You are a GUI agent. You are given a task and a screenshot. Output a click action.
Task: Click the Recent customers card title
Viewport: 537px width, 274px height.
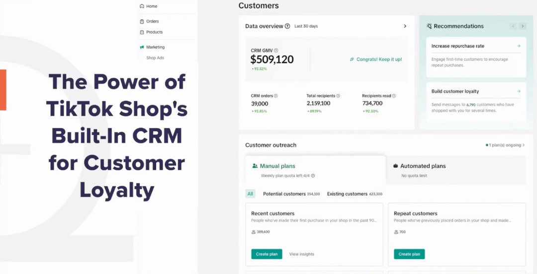(x=273, y=213)
